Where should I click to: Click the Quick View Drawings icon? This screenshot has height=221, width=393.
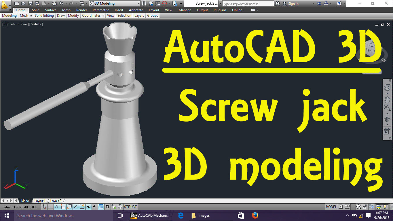click(347, 207)
